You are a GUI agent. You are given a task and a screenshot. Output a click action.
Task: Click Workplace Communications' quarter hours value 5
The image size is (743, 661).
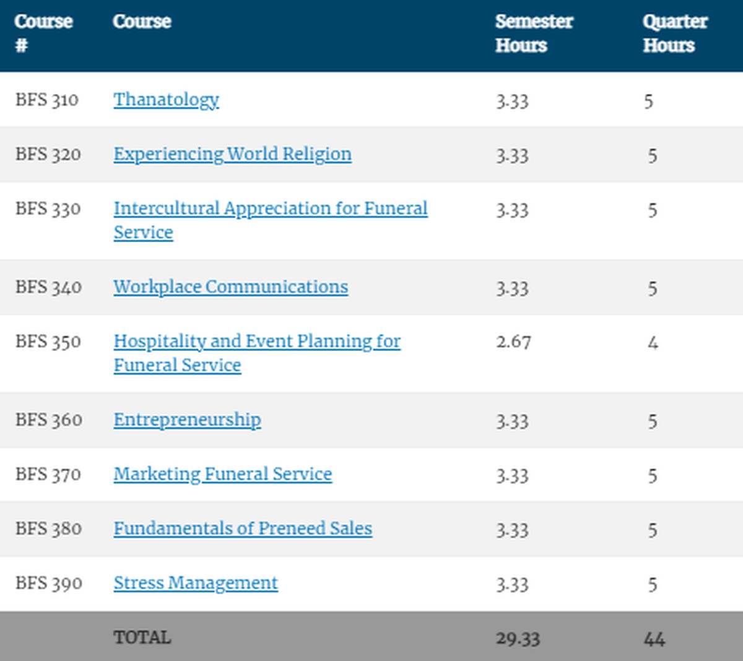tap(653, 288)
